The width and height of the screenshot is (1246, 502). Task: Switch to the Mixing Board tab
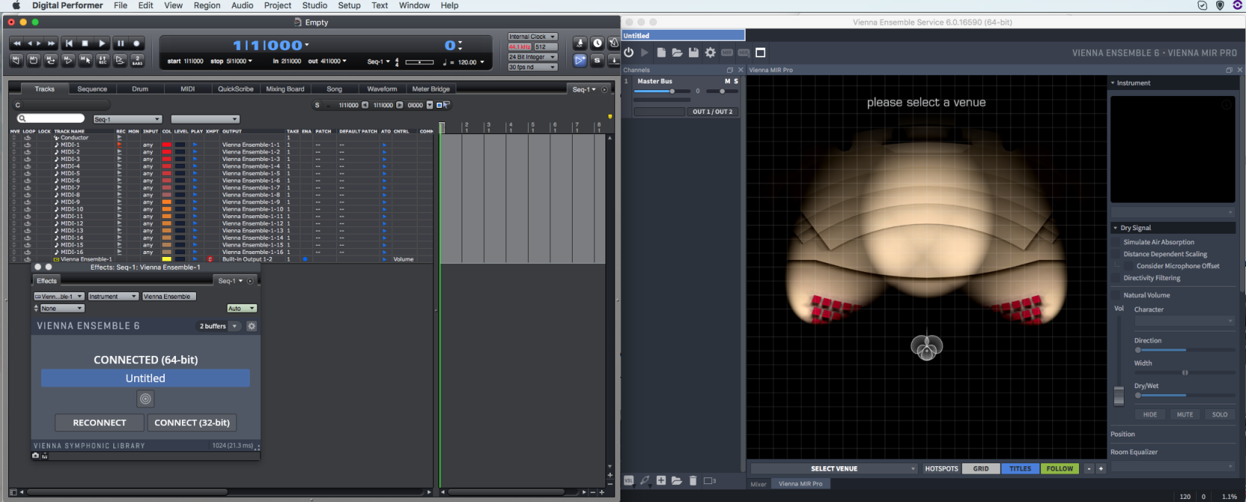(285, 89)
